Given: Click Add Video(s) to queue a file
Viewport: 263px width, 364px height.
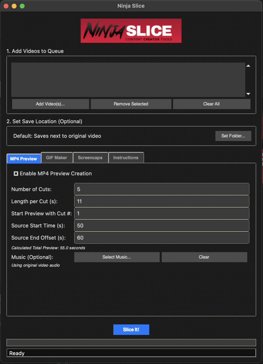Looking at the screenshot, I should (50, 104).
